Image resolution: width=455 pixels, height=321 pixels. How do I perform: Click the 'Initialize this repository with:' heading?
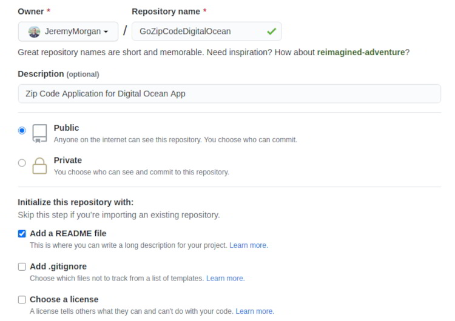coord(75,202)
